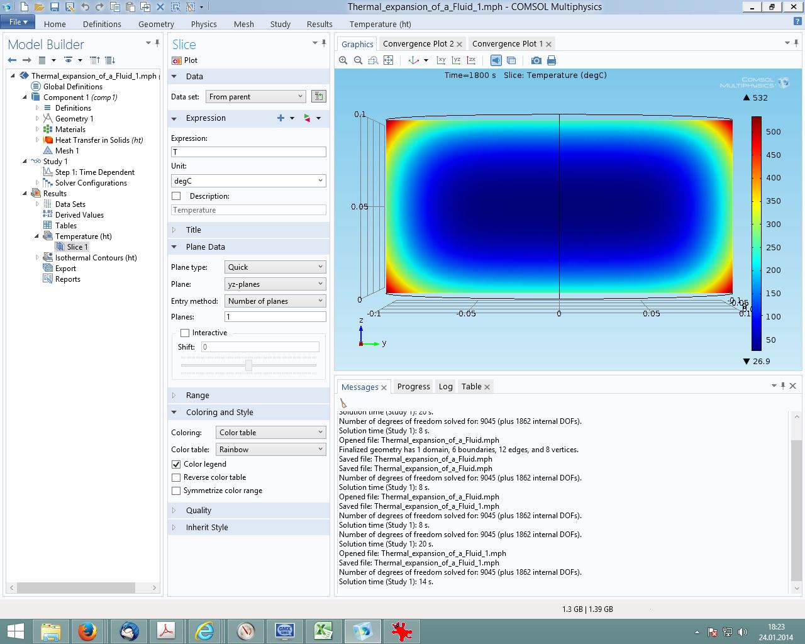
Task: Save the model with the floppy disk icon
Action: 54,7
